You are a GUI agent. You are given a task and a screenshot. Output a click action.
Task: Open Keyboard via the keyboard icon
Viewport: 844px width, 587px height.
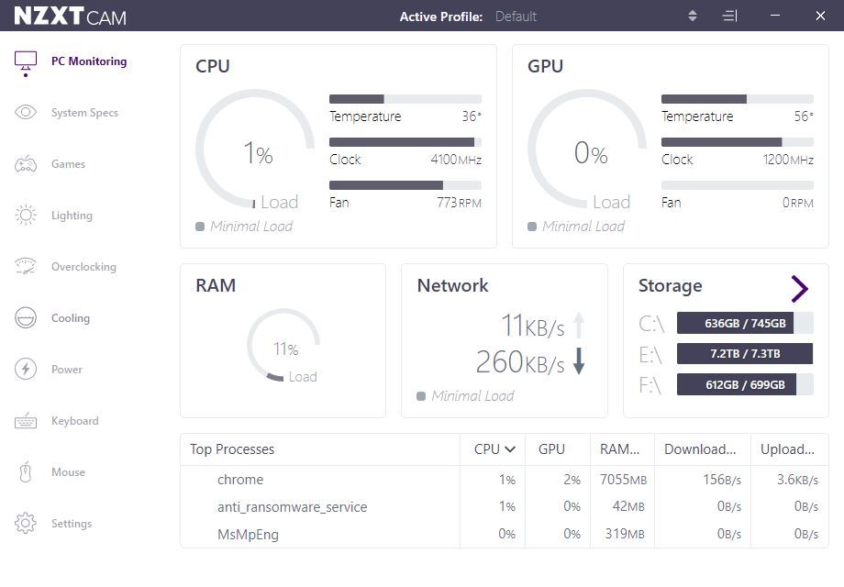(x=26, y=421)
